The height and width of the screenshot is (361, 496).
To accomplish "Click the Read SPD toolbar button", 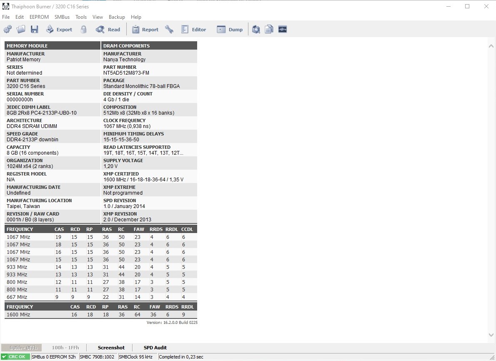I will point(108,30).
